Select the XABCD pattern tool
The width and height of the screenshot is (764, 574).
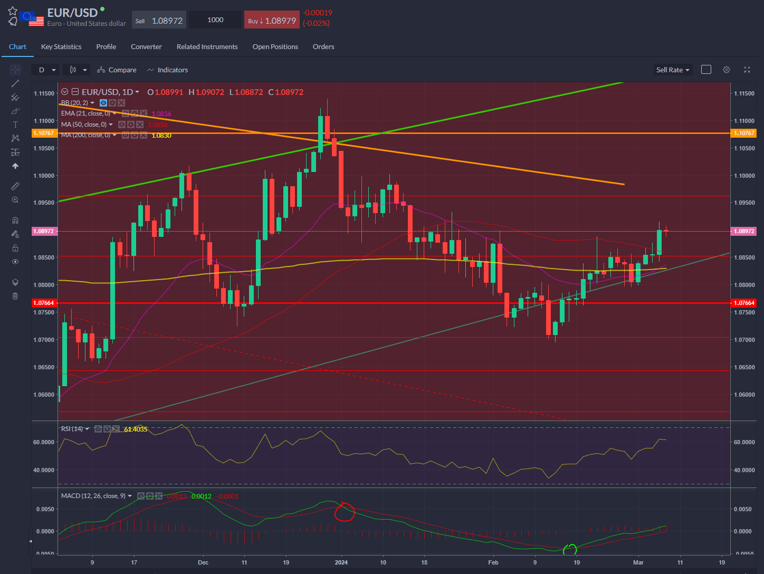[x=15, y=138]
